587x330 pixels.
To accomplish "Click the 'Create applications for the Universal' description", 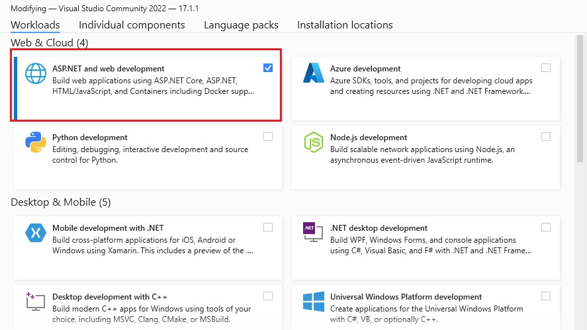I will [x=426, y=314].
